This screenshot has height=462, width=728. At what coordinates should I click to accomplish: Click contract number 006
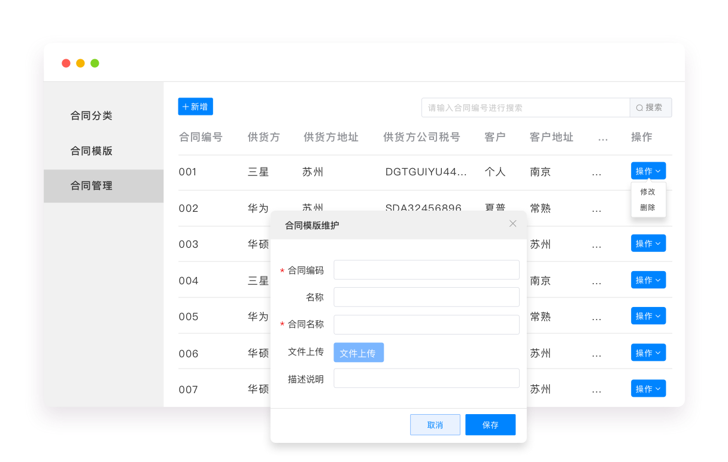[189, 354]
